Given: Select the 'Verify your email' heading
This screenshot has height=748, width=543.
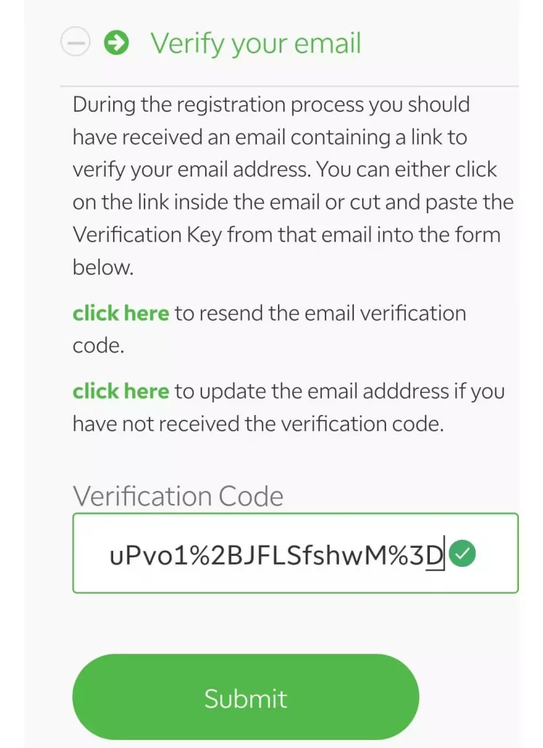Looking at the screenshot, I should coord(256,43).
